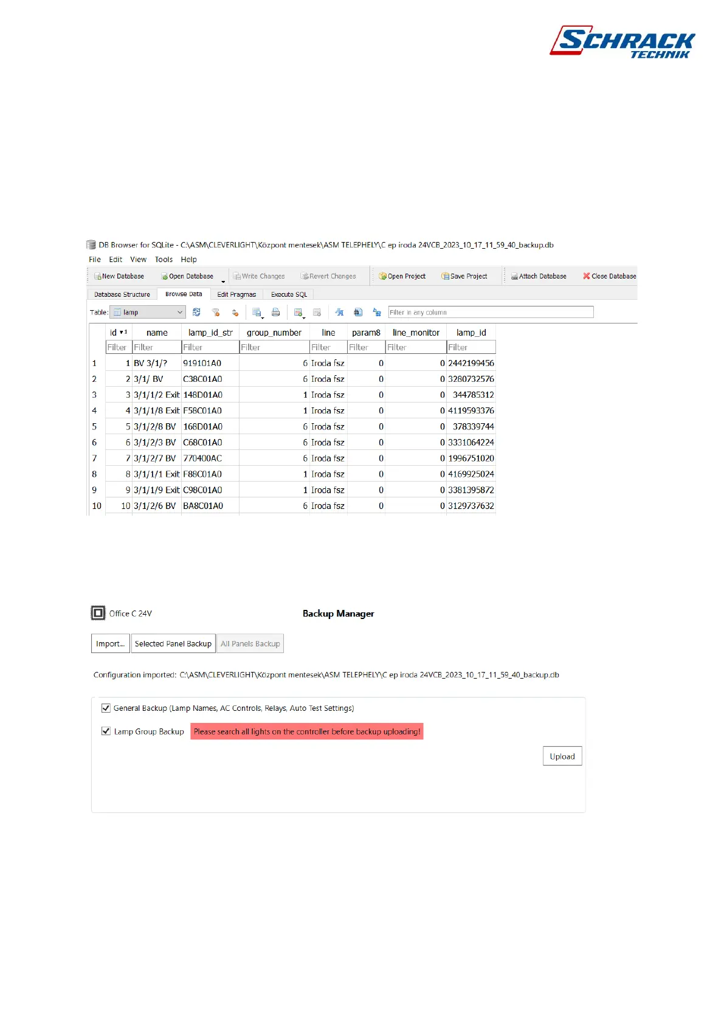724x1024 pixels.
Task: Sort by the group_number column header
Action: [x=274, y=333]
